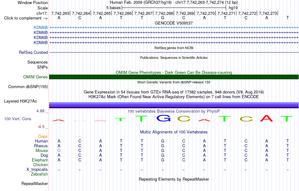The height and width of the screenshot is (191, 299).
Task: Click the large red A conservation logo letter
Action: point(267,118)
